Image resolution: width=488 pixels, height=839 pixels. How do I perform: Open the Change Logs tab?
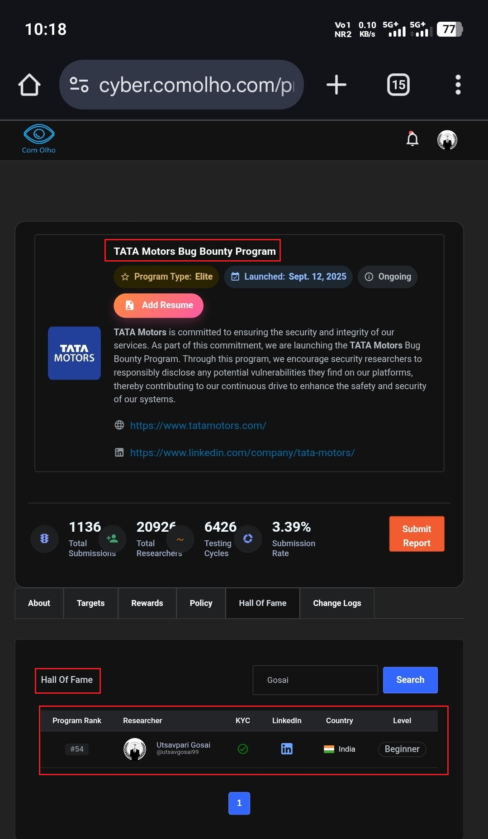(337, 603)
